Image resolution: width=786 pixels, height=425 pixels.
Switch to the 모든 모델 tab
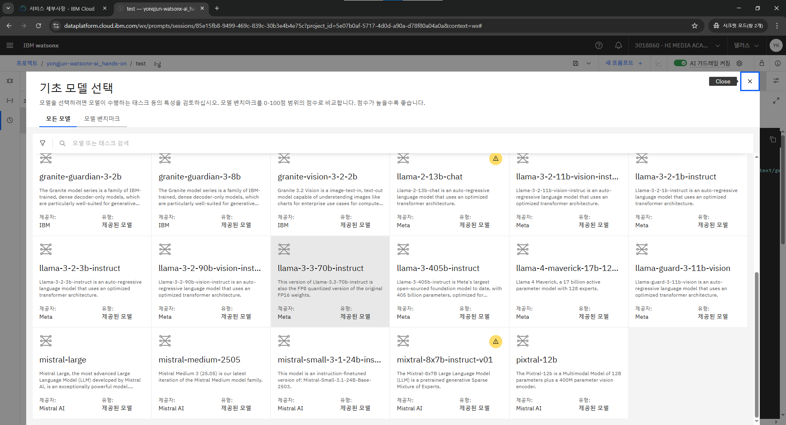click(x=58, y=119)
